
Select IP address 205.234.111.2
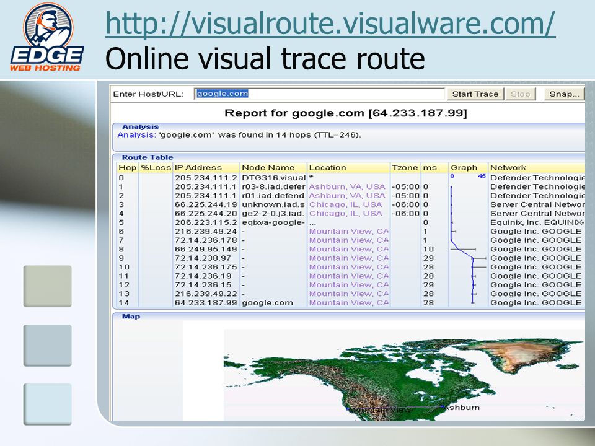pyautogui.click(x=206, y=178)
